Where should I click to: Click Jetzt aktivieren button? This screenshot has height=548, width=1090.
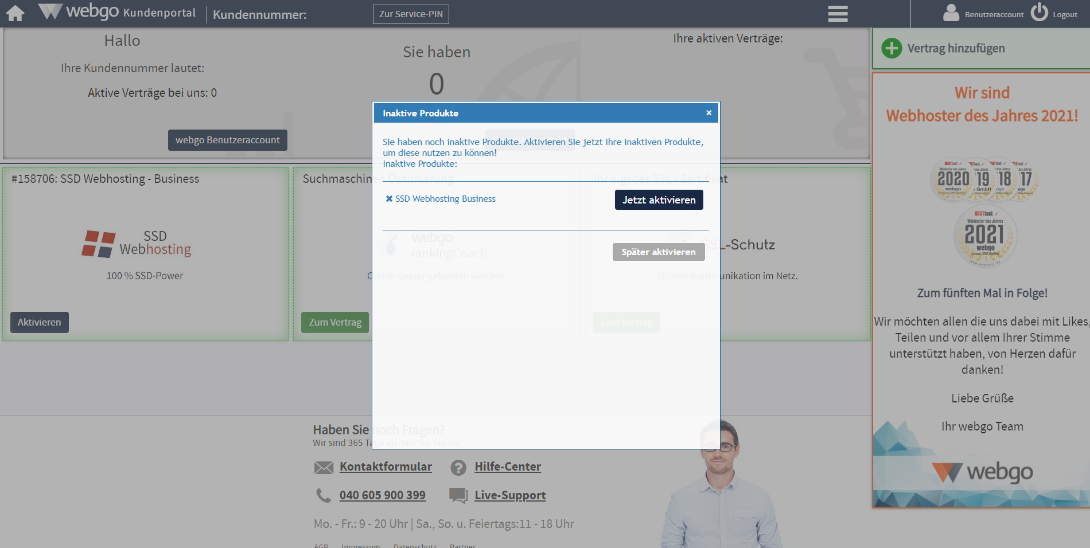(659, 200)
